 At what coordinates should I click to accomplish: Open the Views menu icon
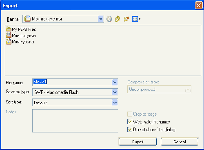tap(136, 19)
